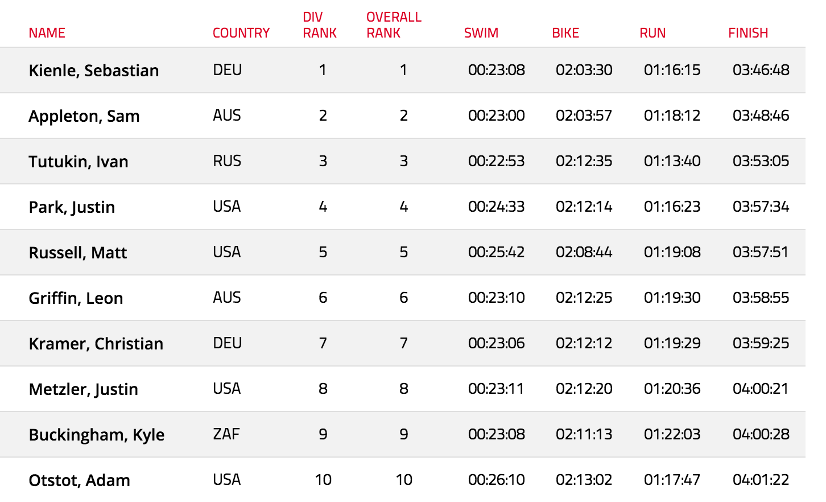Open Griffin, Leon athlete entry

click(x=76, y=298)
